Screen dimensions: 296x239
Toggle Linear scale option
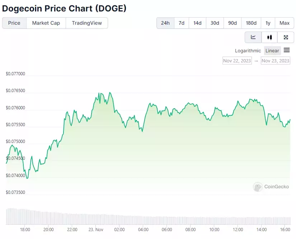272,51
